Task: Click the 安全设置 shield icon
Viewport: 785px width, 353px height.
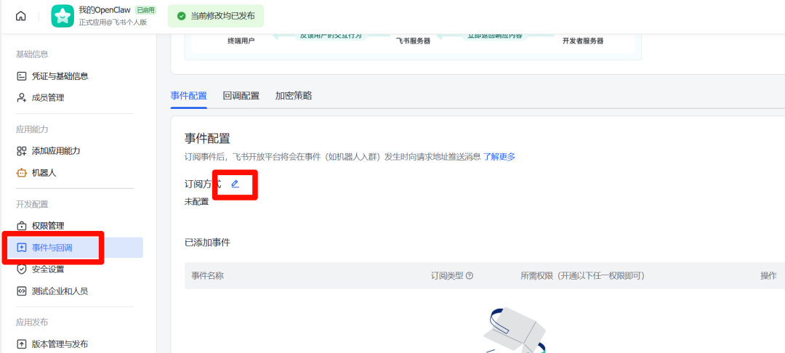Action: coord(22,269)
